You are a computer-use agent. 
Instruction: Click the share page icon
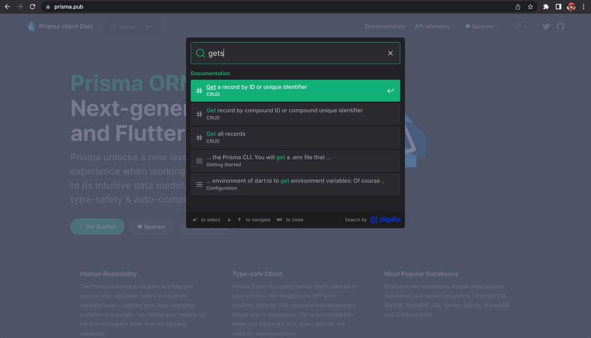pyautogui.click(x=518, y=7)
